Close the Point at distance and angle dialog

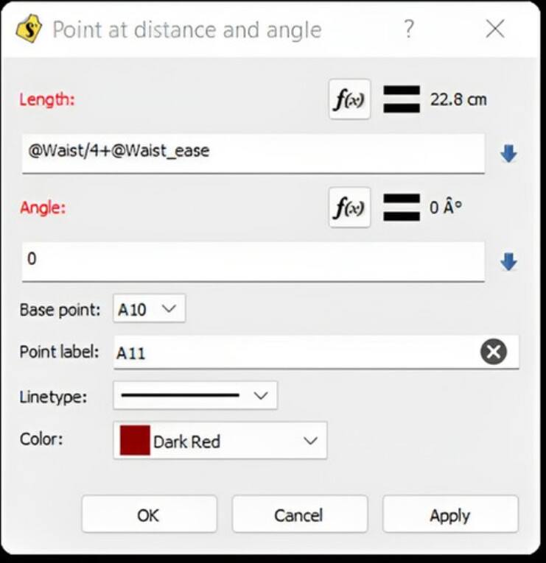pyautogui.click(x=495, y=29)
